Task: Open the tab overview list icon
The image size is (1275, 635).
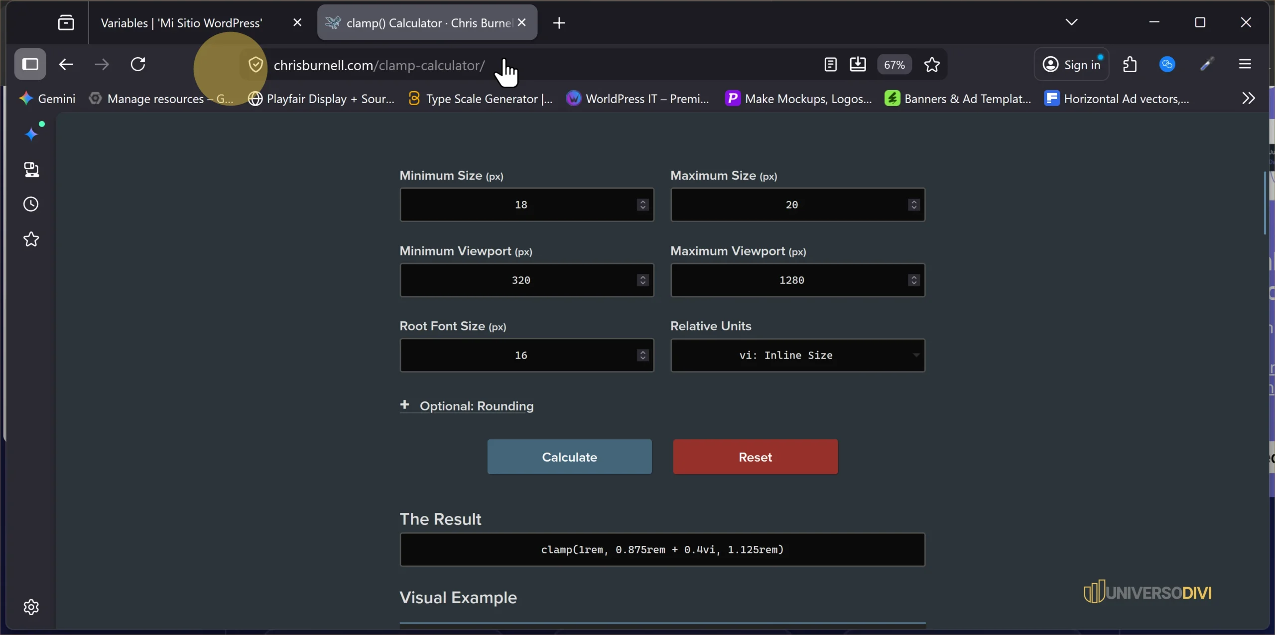Action: (x=66, y=22)
